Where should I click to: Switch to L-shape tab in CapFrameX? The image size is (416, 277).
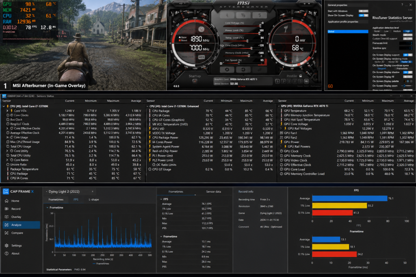click(94, 200)
